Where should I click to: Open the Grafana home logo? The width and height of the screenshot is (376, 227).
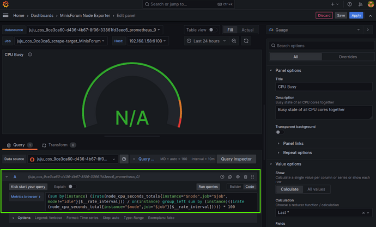coord(5,4)
